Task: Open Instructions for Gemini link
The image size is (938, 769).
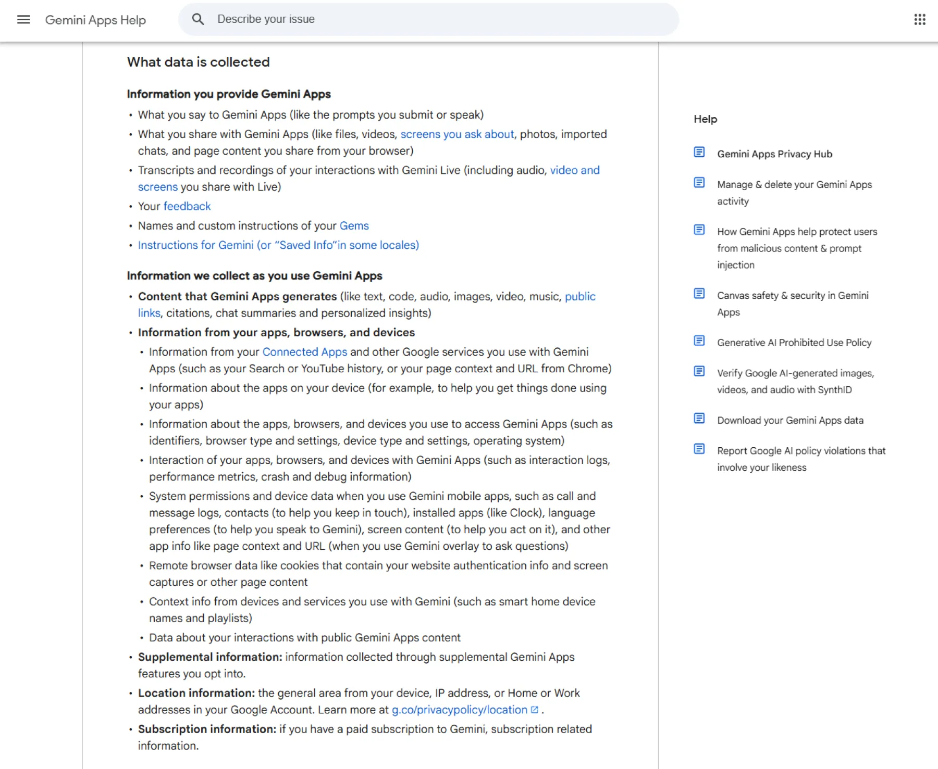Action: click(x=278, y=245)
